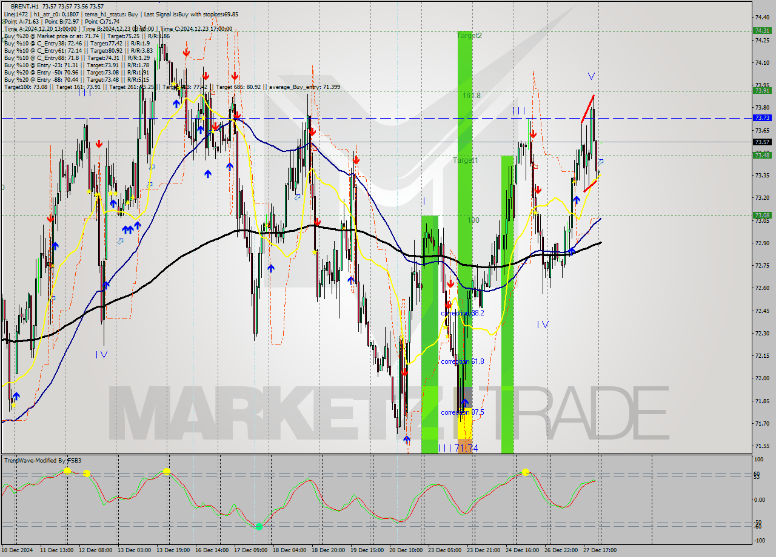The image size is (776, 557).
Task: Click the 26 Dec 22:00 time label
Action: 561,550
